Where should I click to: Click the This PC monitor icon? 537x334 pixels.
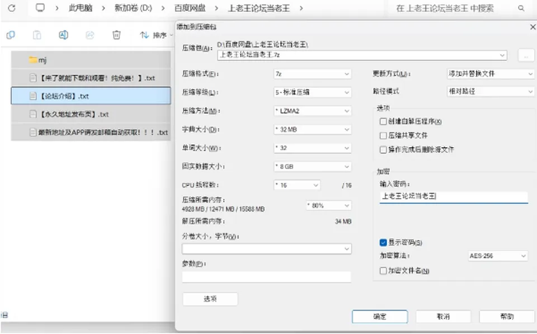(40, 7)
